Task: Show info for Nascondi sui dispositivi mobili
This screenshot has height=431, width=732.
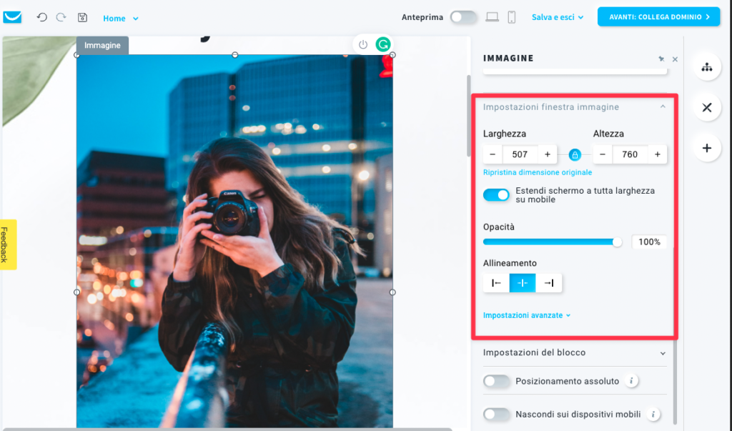Action: coord(653,414)
